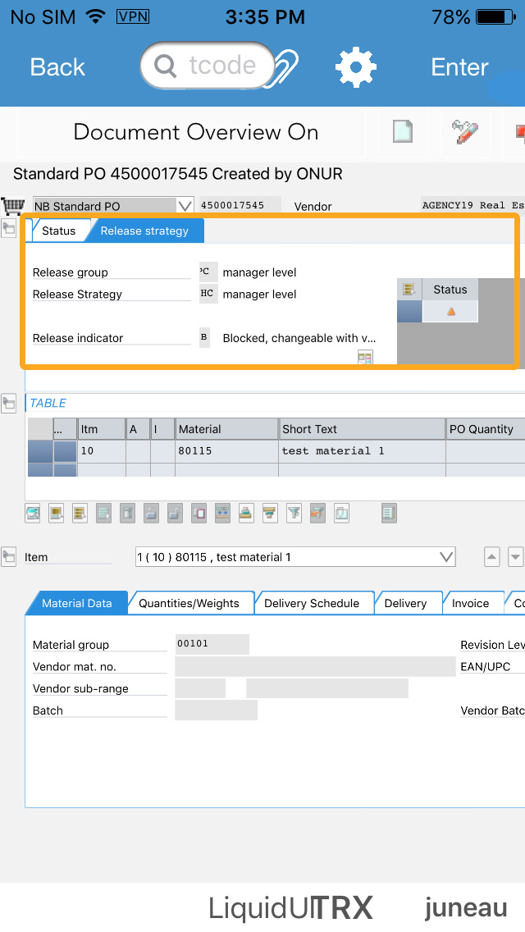Click the Display/Change pencil icon
525x932 pixels.
[465, 132]
